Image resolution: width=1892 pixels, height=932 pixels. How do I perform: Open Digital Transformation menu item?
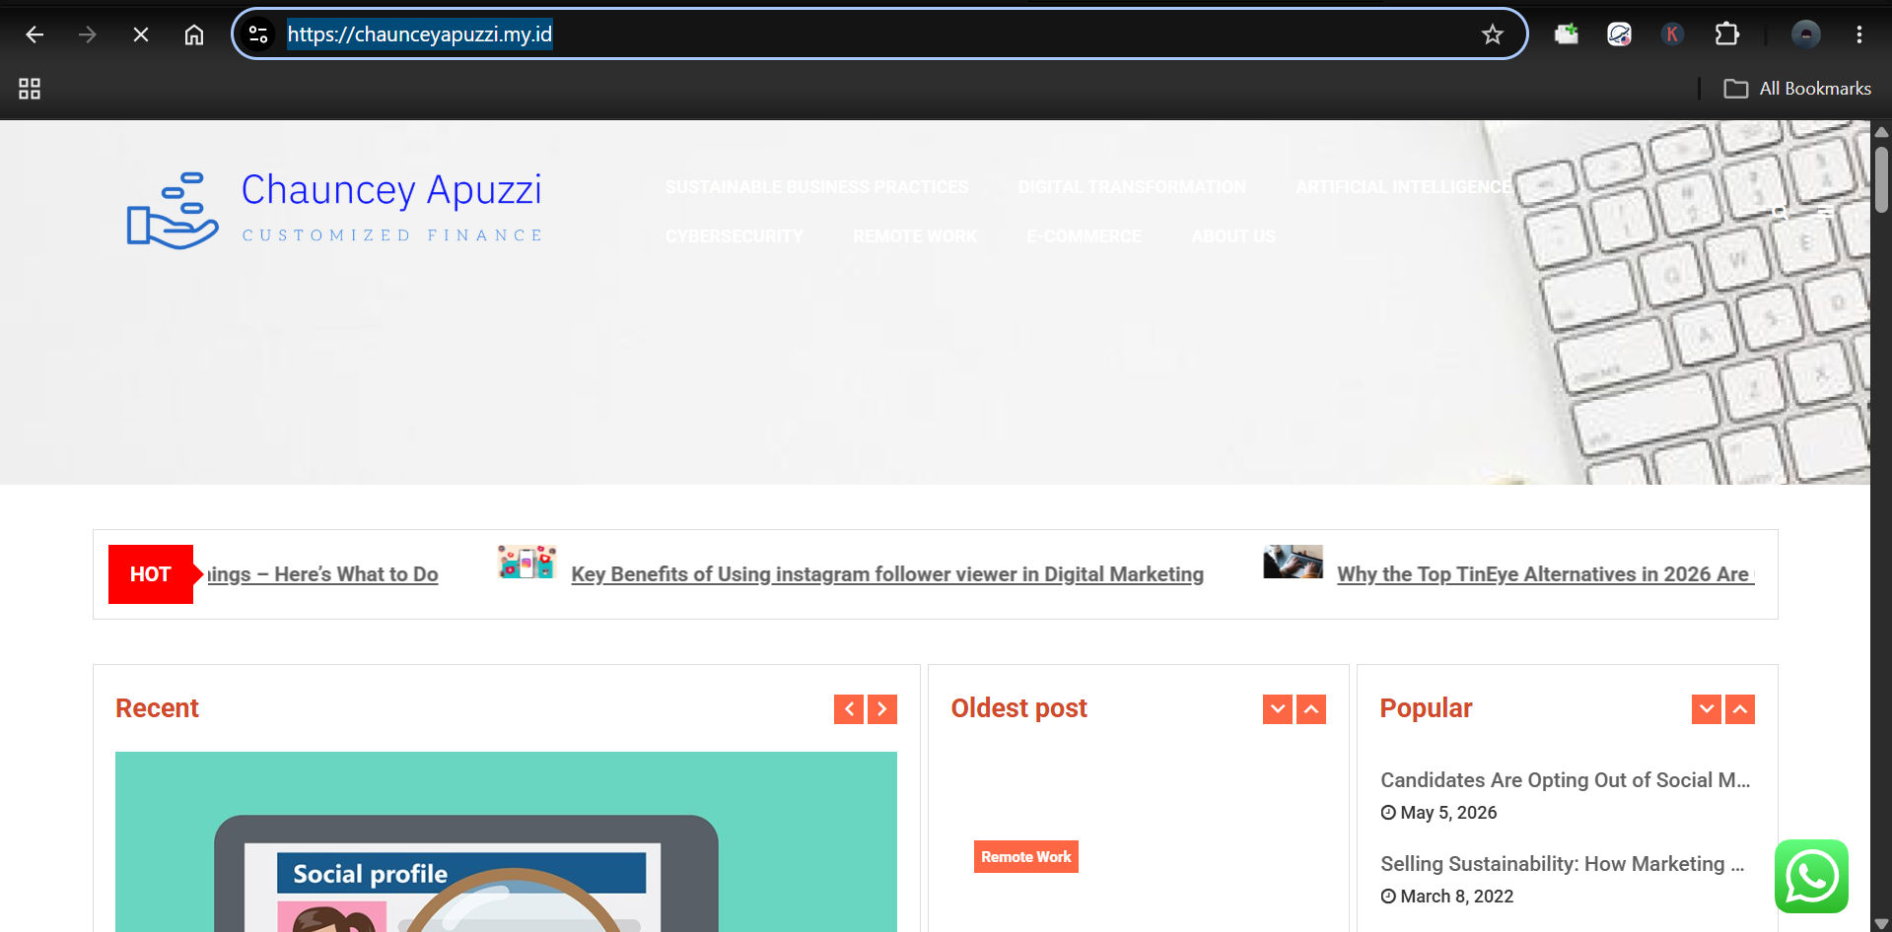1132,187
